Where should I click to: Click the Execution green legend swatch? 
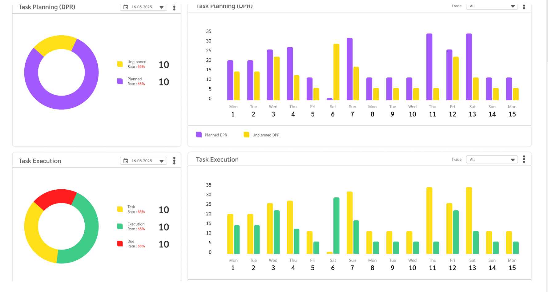pyautogui.click(x=120, y=226)
